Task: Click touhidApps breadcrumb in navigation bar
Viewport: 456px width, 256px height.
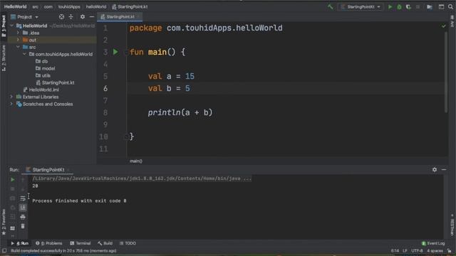Action: pyautogui.click(x=69, y=6)
